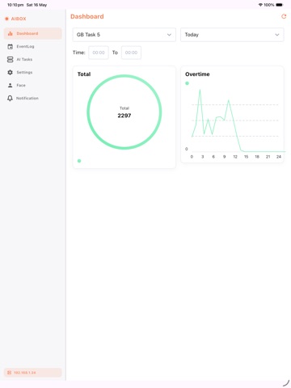Click the Total value 2297
291x388 pixels.
(x=124, y=116)
